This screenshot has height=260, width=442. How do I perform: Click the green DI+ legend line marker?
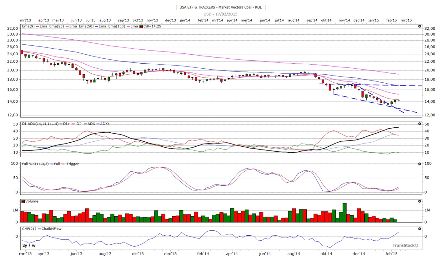pyautogui.click(x=61, y=124)
